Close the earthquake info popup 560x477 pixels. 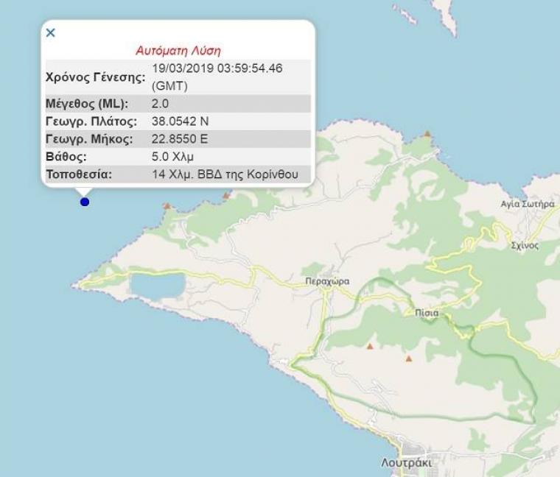50,33
